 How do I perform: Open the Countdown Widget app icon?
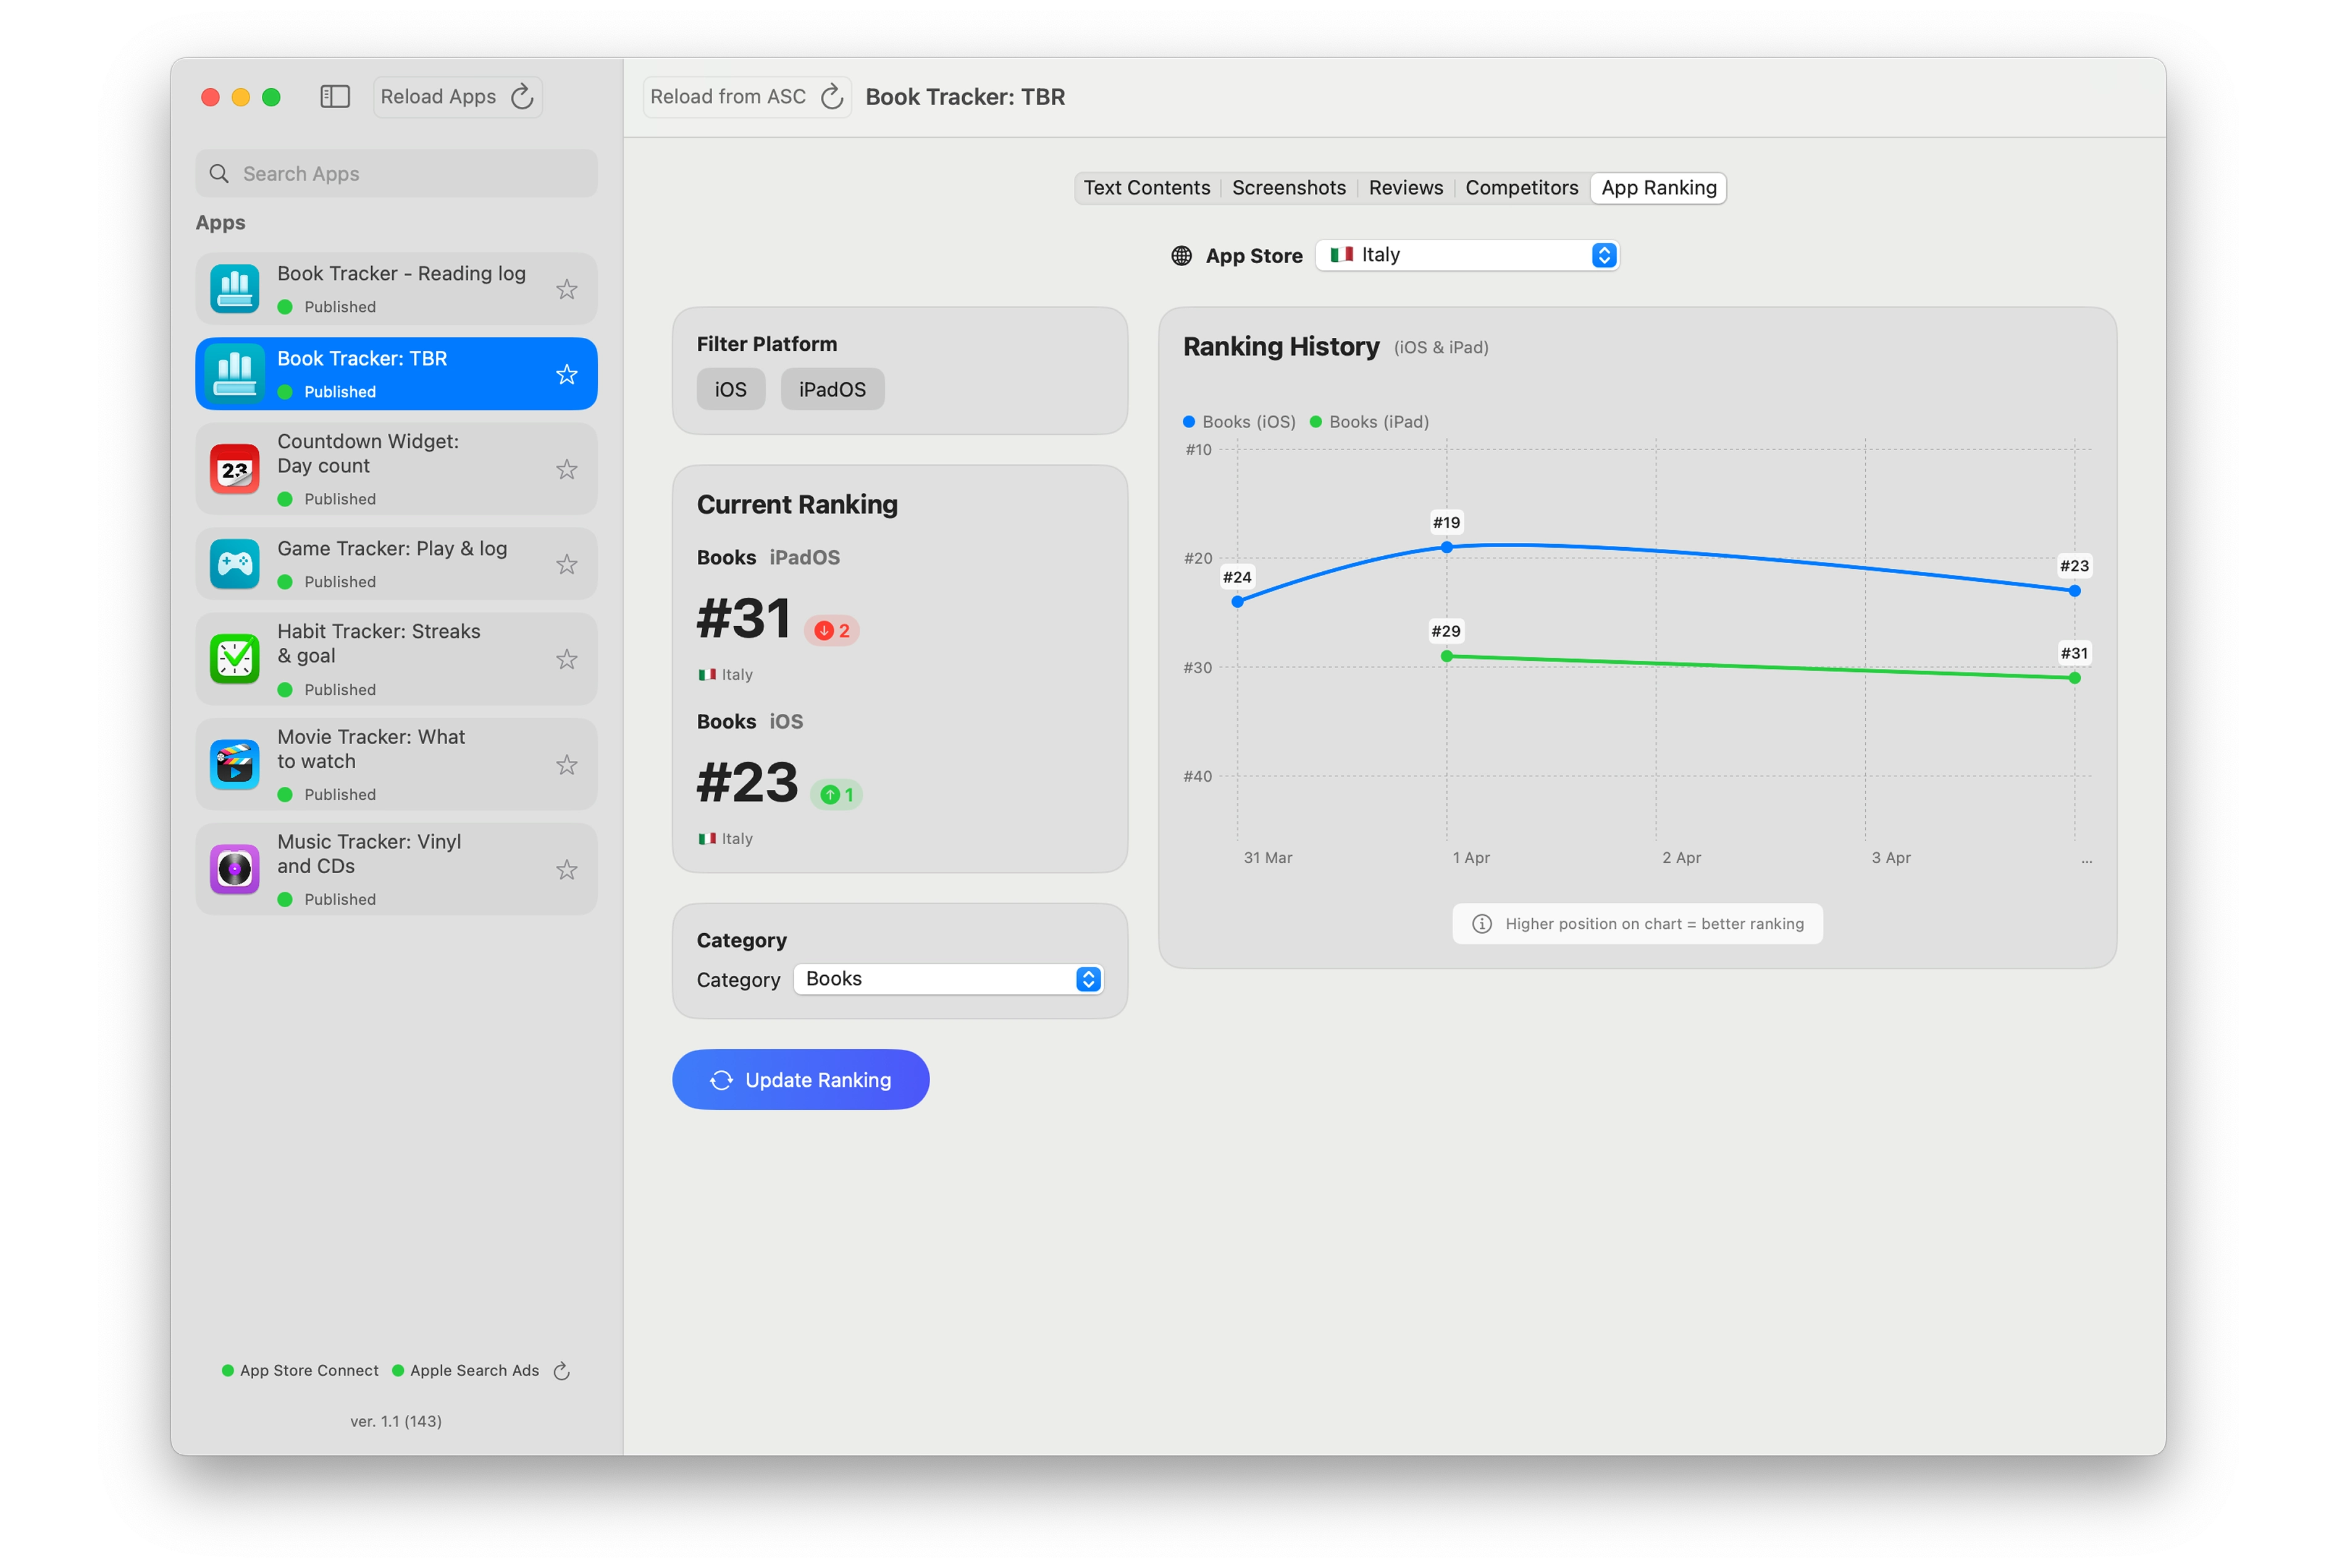click(x=235, y=469)
